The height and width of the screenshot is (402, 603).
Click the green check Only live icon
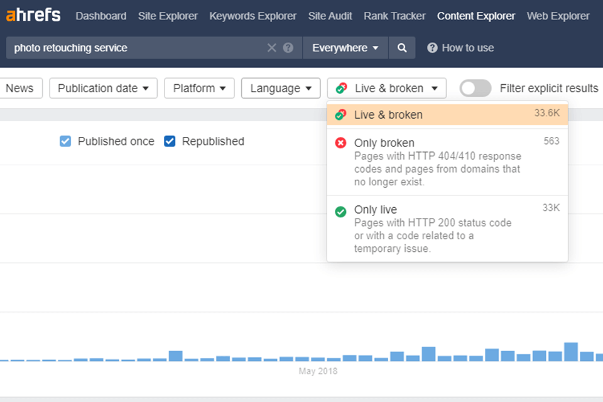(x=340, y=212)
